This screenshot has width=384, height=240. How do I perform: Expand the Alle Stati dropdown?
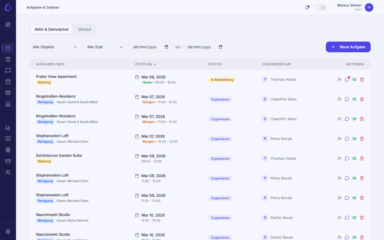click(x=105, y=47)
